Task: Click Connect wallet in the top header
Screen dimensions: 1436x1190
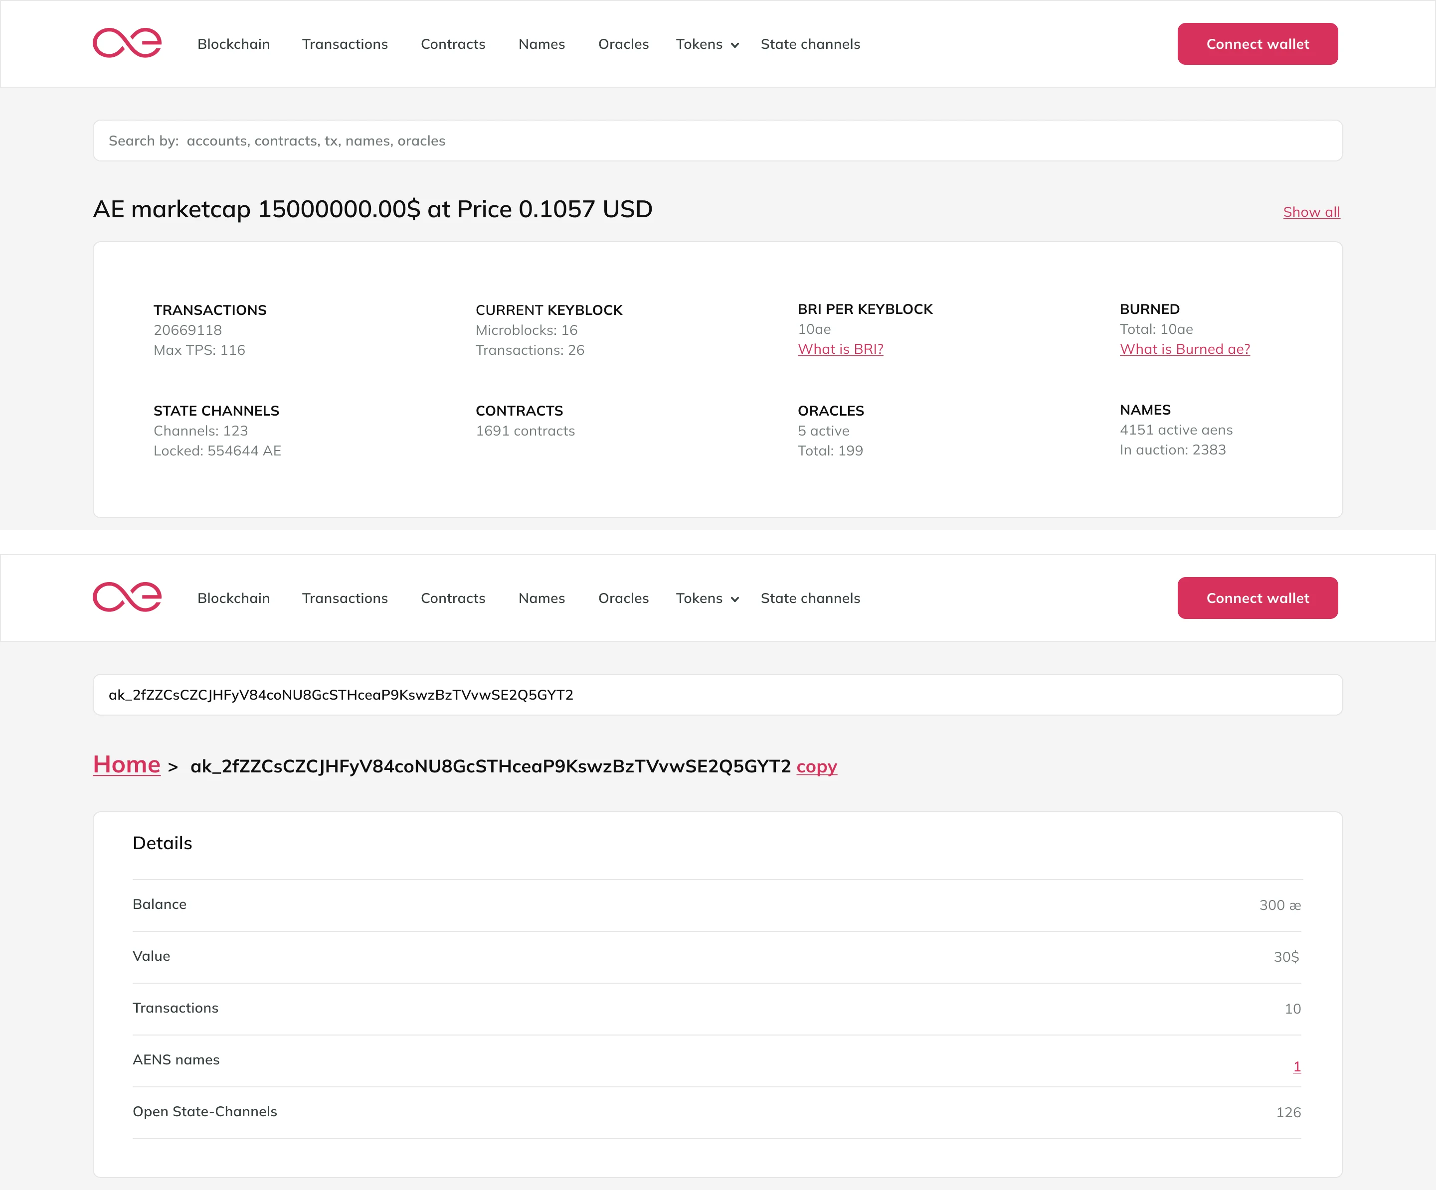Action: tap(1257, 44)
